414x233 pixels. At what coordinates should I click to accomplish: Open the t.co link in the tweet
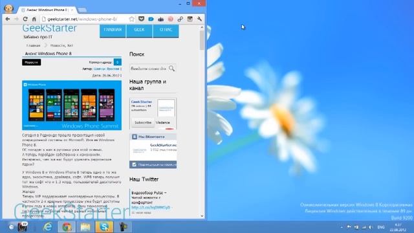click(x=151, y=207)
